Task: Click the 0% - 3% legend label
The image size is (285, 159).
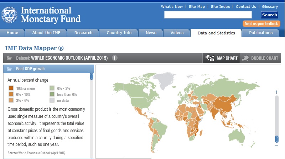Action: click(63, 88)
